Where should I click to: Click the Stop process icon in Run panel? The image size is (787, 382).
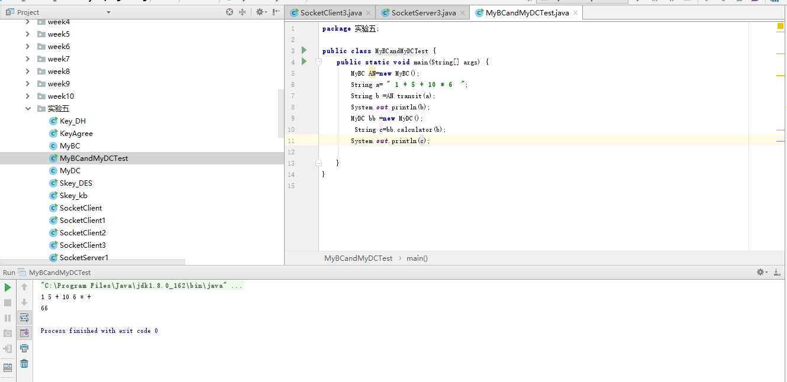8,303
